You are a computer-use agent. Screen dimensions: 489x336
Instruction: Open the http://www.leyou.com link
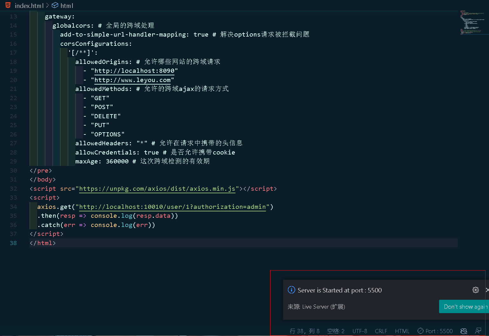[x=132, y=80]
